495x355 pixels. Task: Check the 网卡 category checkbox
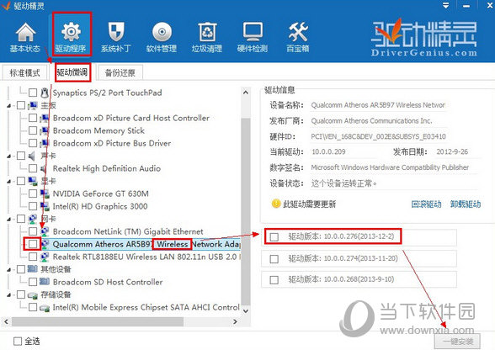click(x=21, y=219)
